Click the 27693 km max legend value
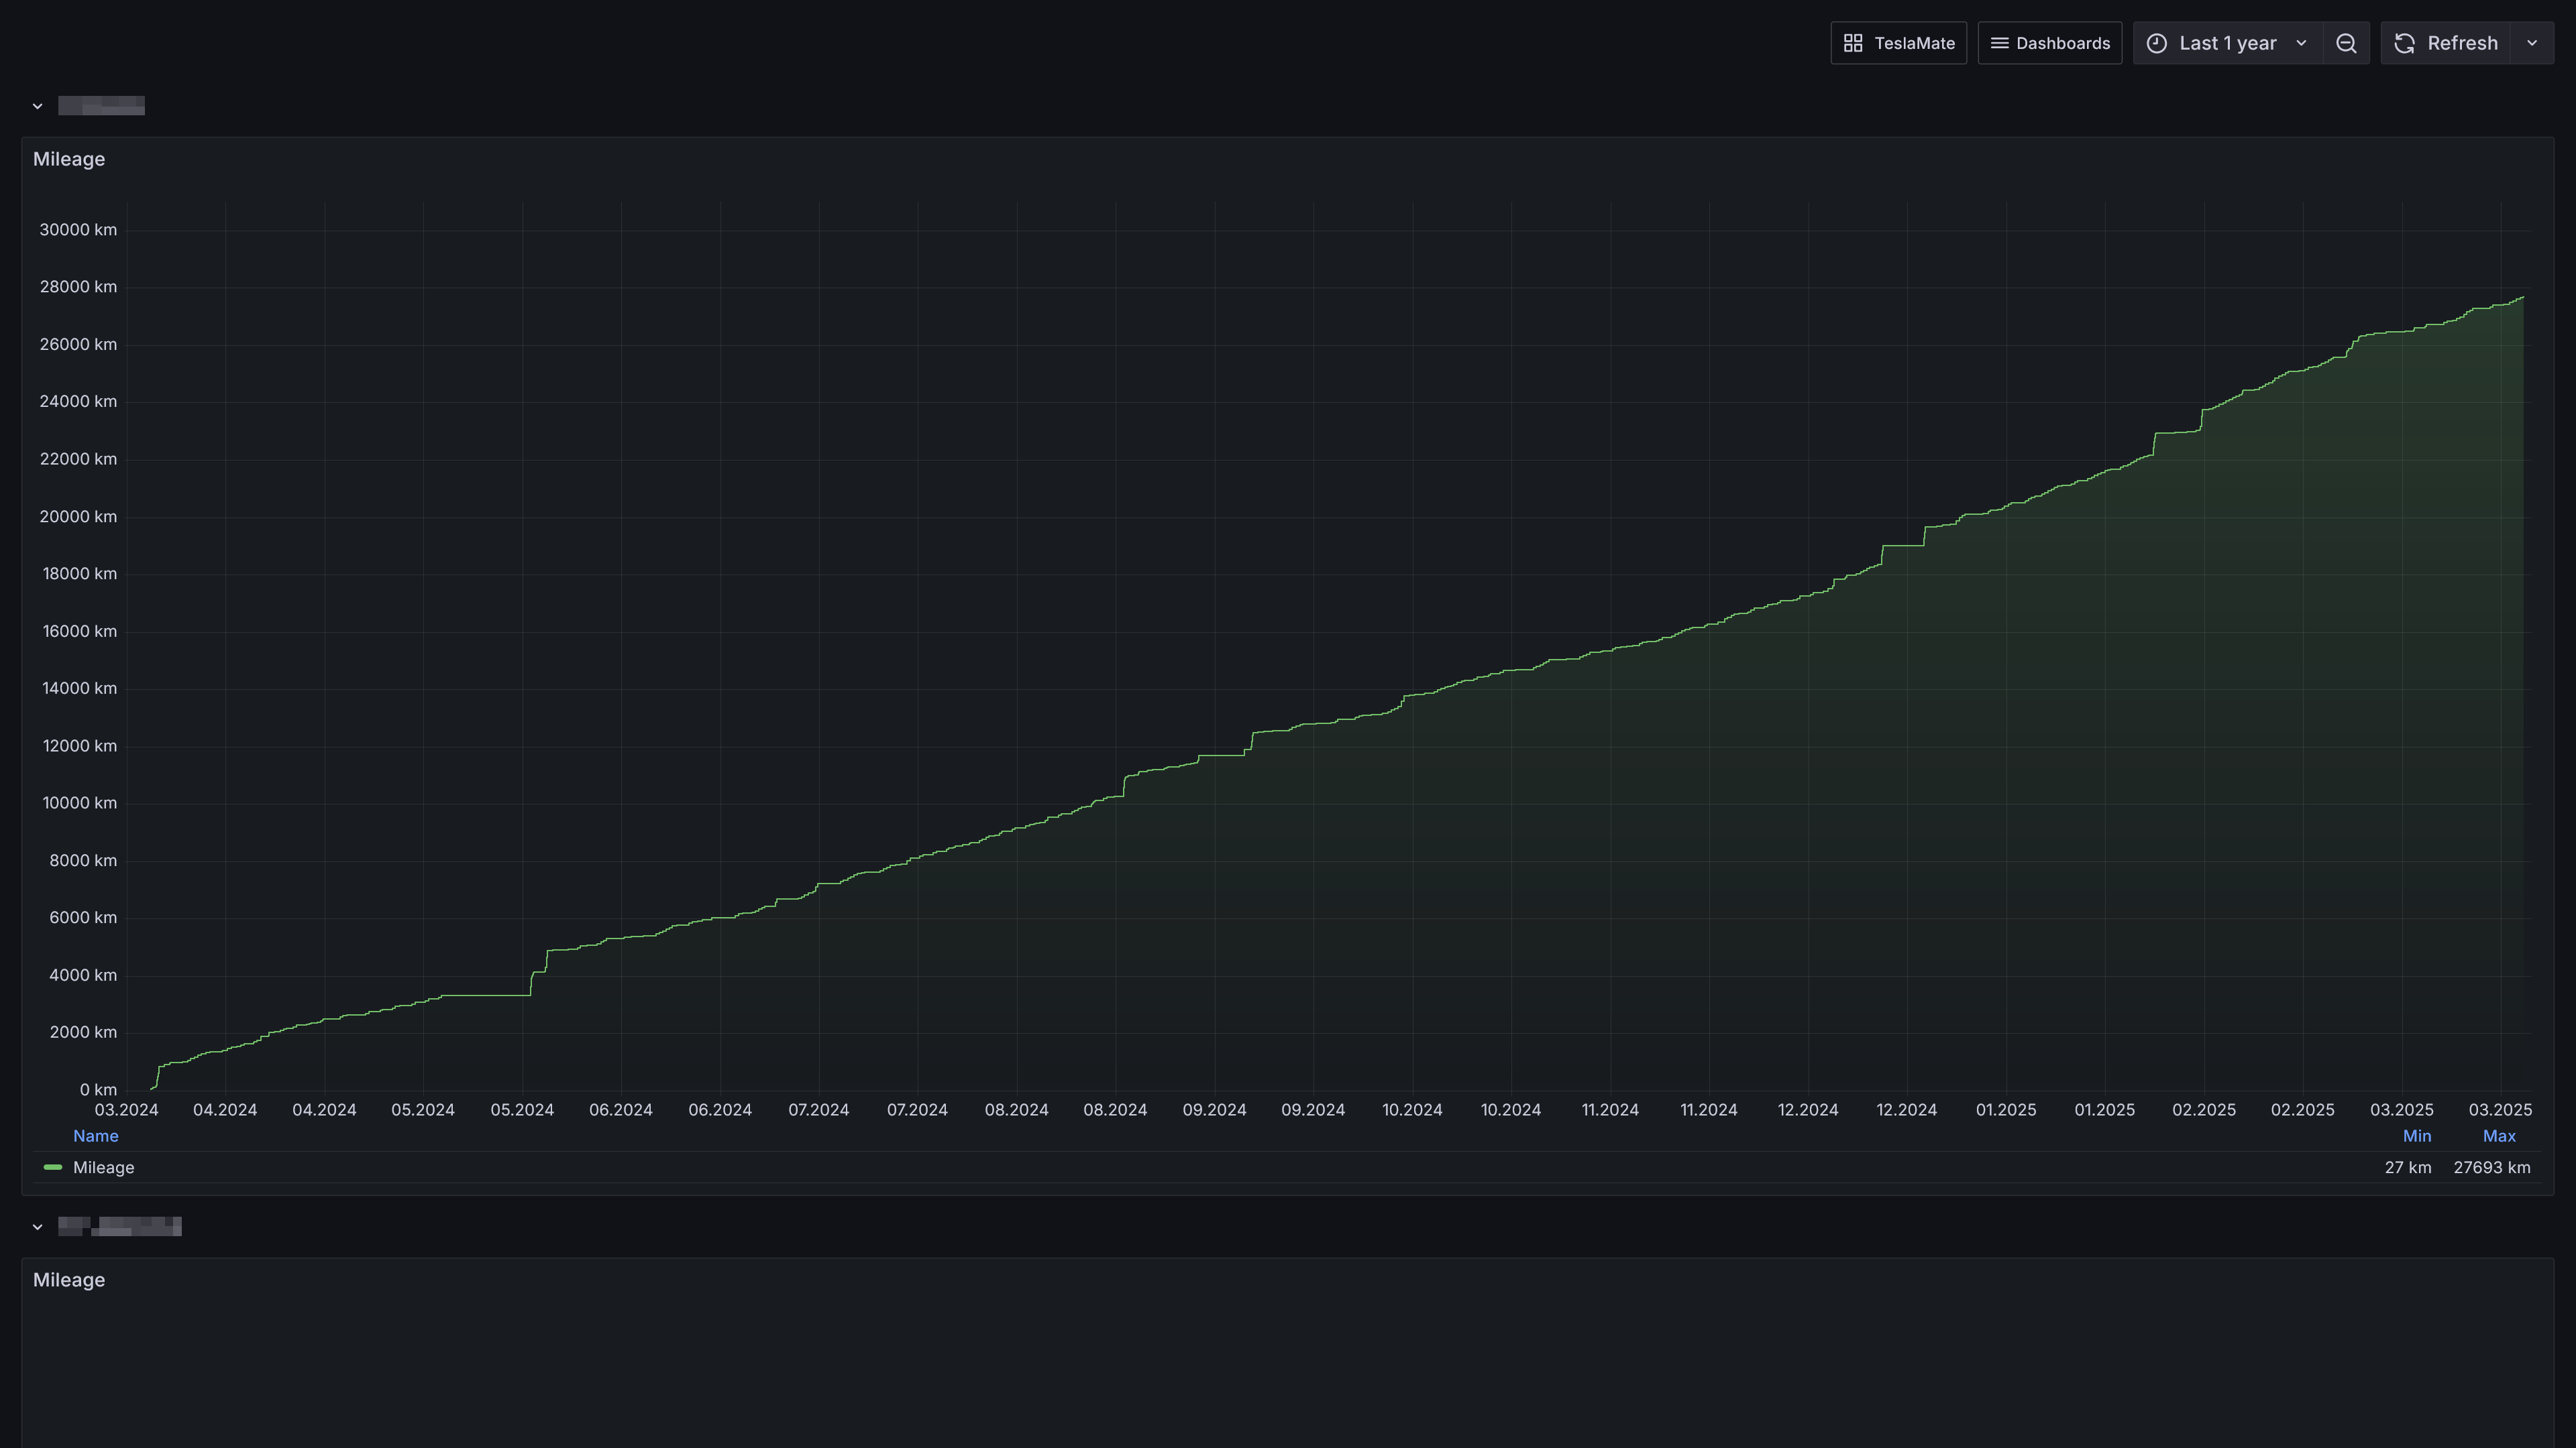2576x1448 pixels. tap(2491, 1167)
